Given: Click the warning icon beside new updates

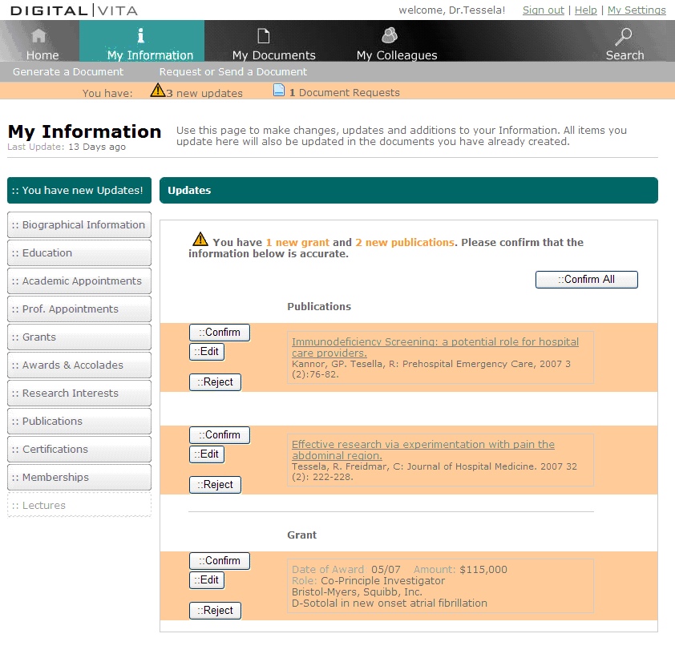Looking at the screenshot, I should (158, 91).
